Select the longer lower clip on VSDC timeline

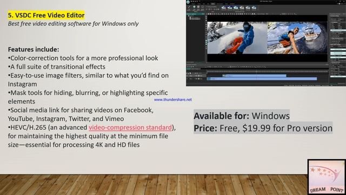point(262,79)
